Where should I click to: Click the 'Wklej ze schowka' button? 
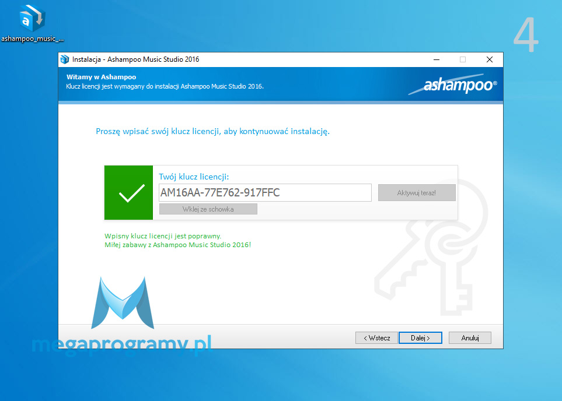click(x=208, y=209)
